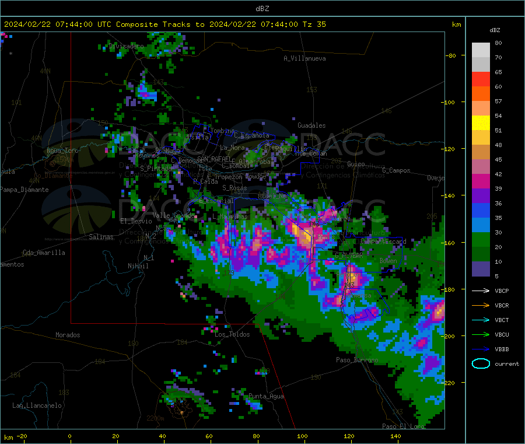Select the brown 45–48 dBZ swatch

pos(481,152)
